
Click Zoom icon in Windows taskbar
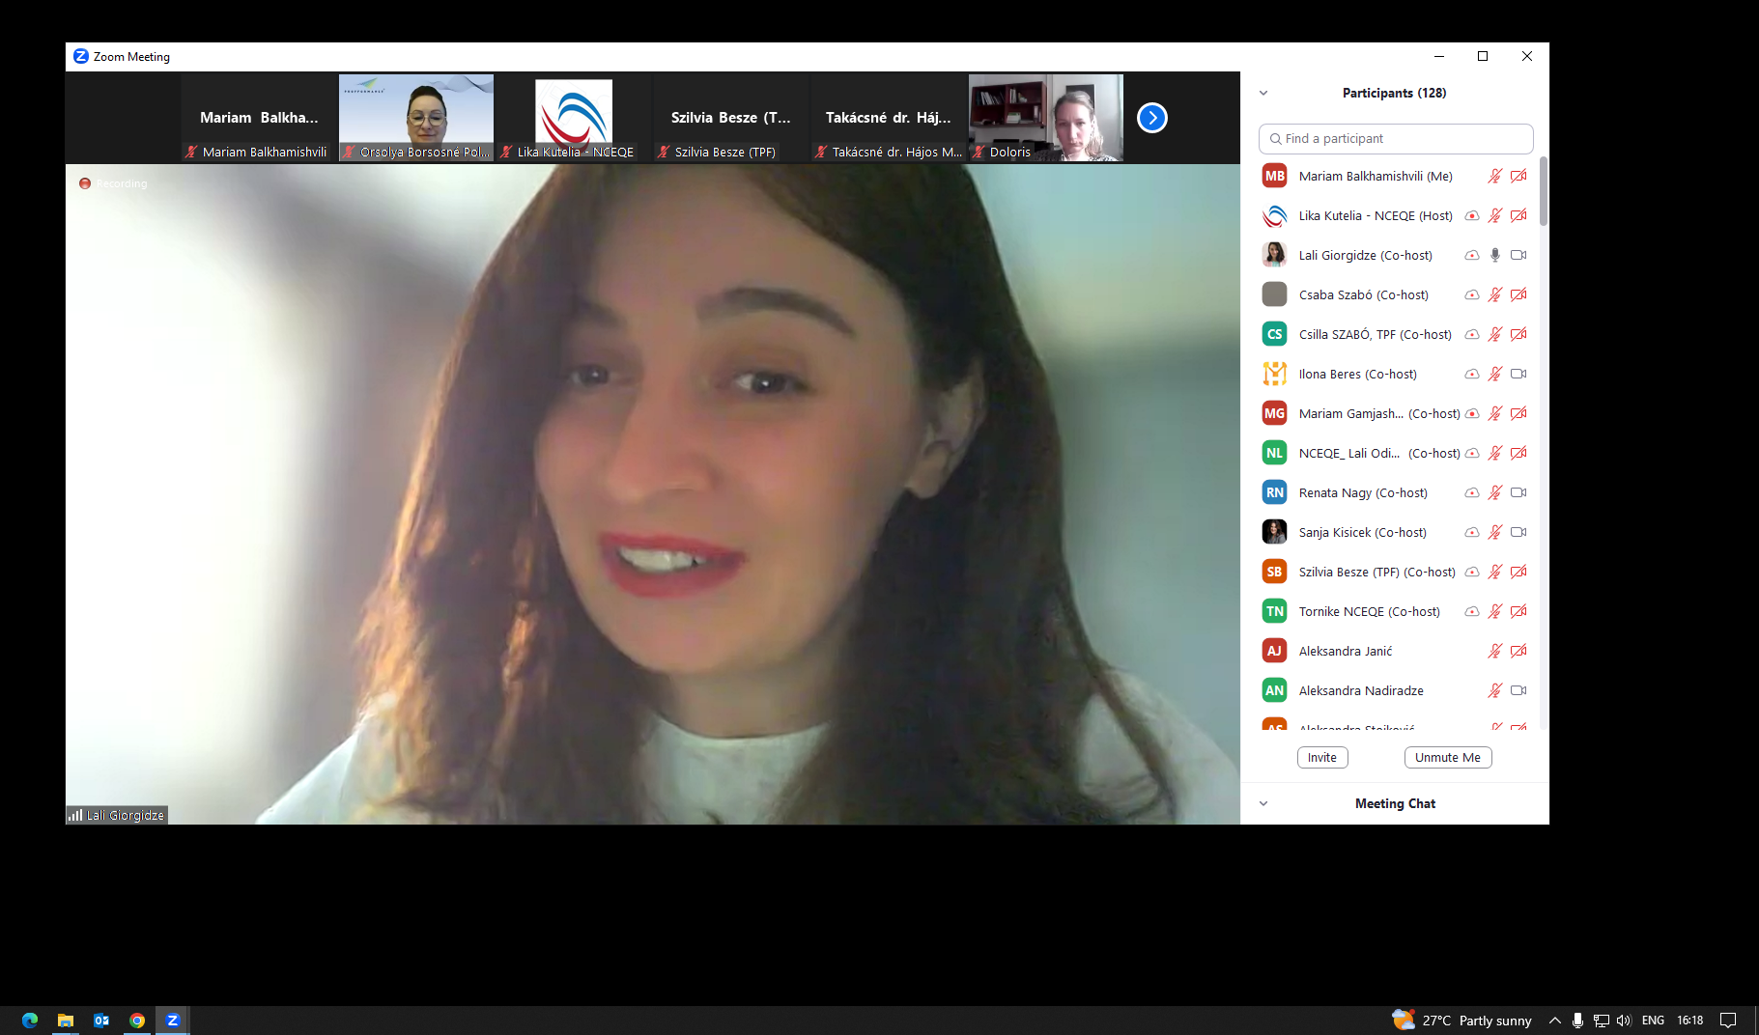point(173,1021)
